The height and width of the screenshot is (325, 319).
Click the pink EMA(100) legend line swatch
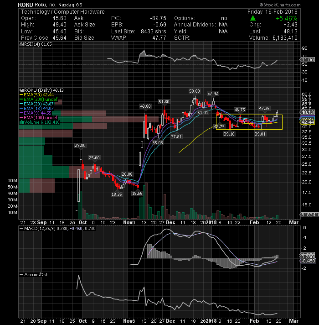click(x=21, y=118)
